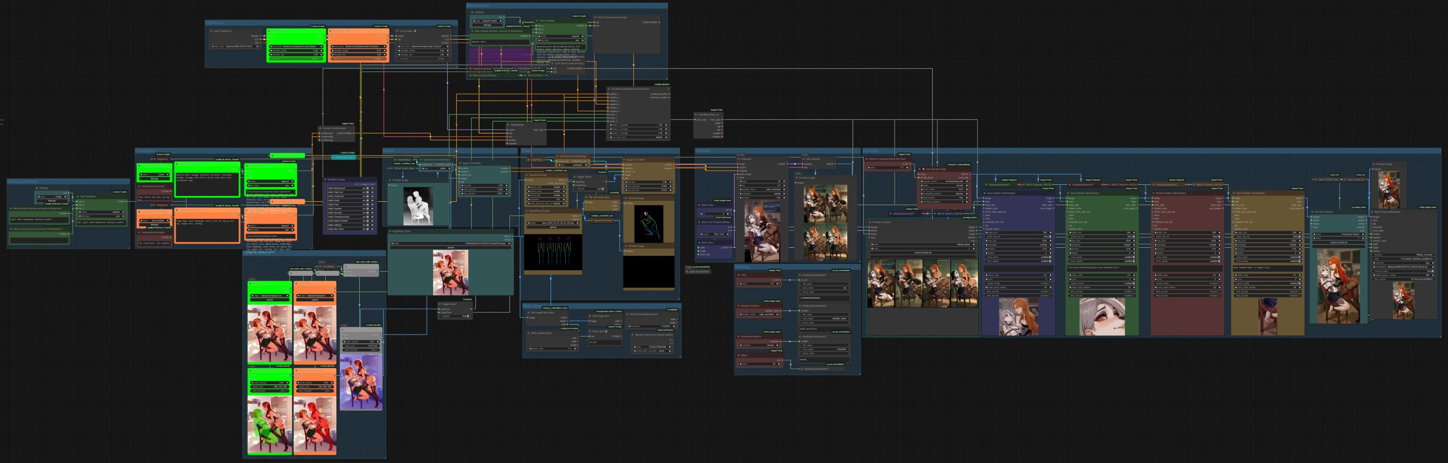Click the Hand Detailer node collapse dot
Image resolution: width=1448 pixels, height=463 pixels.
pyautogui.click(x=1233, y=193)
